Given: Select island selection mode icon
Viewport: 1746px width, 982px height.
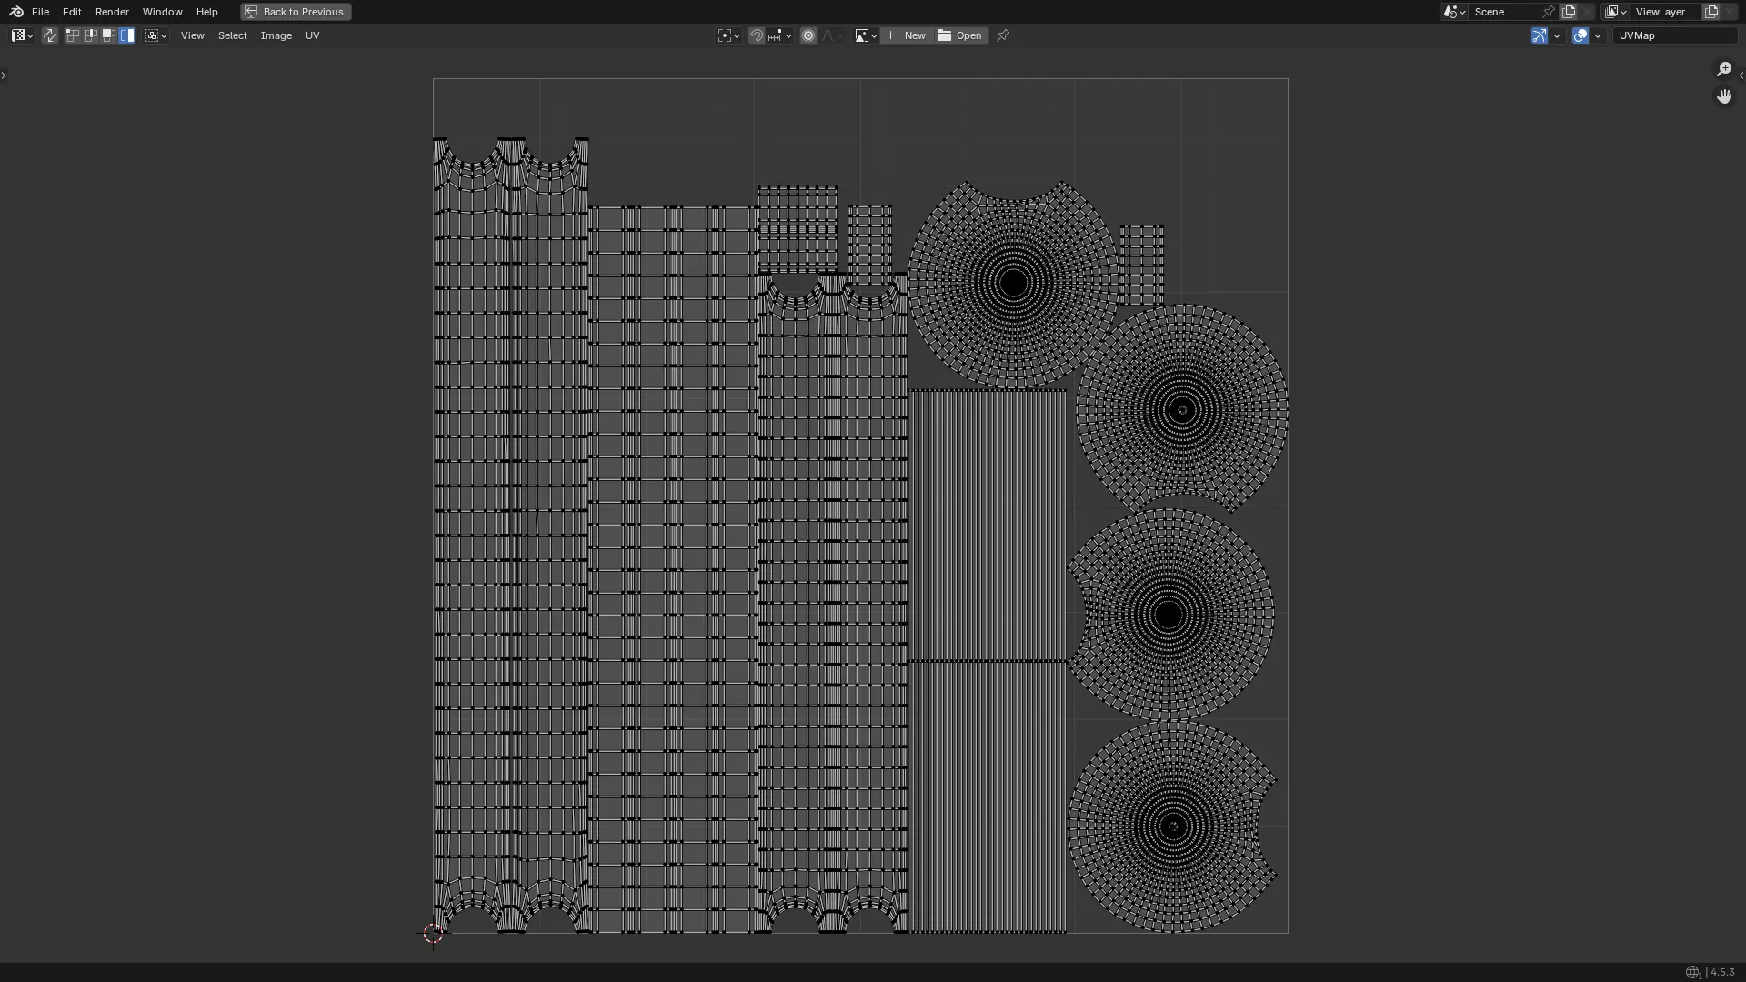Looking at the screenshot, I should click(127, 35).
